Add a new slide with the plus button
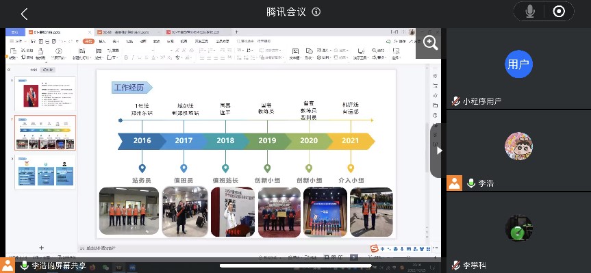This screenshot has height=273, width=591. point(42,248)
